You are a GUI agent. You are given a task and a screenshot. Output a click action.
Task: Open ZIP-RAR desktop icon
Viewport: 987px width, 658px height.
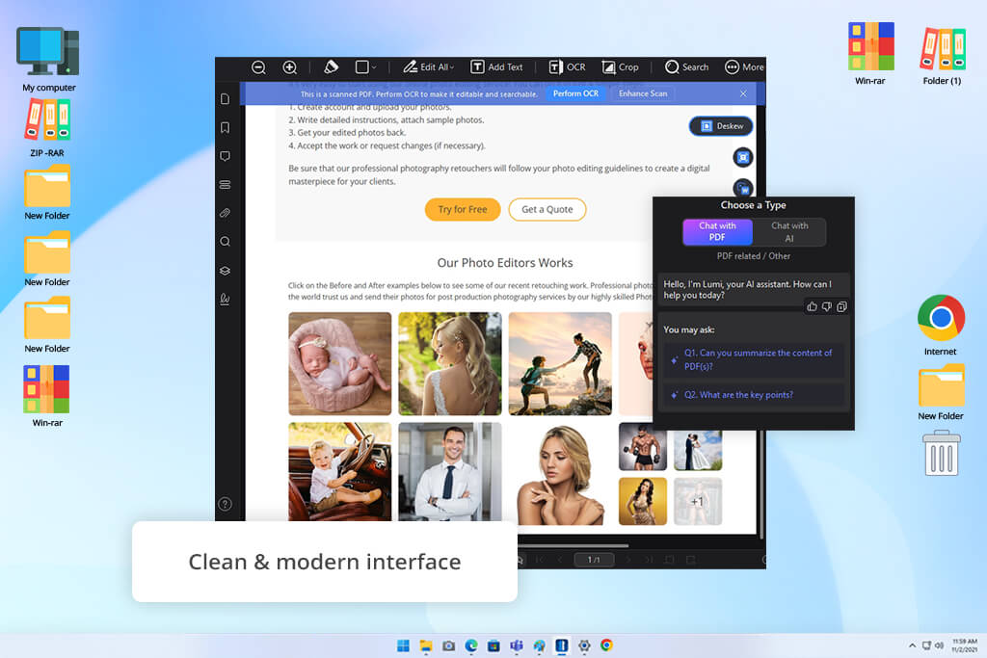(x=47, y=128)
